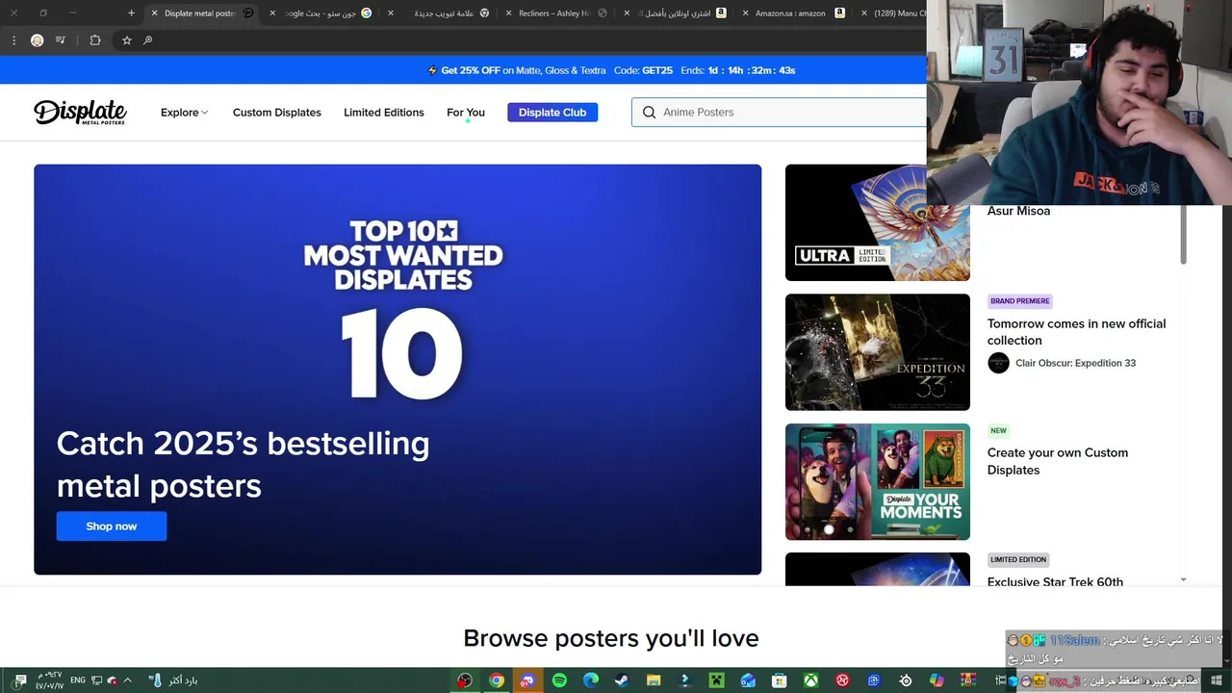Open 'Create your own Custom Displates' link

point(1058,461)
